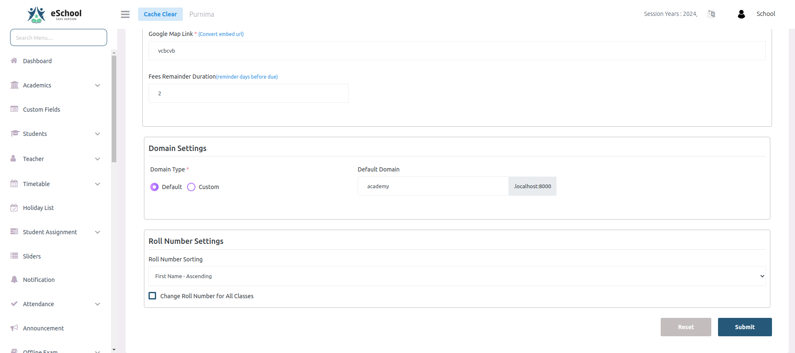Click the Dashboard home icon
Viewport: 795px width, 353px height.
14,61
